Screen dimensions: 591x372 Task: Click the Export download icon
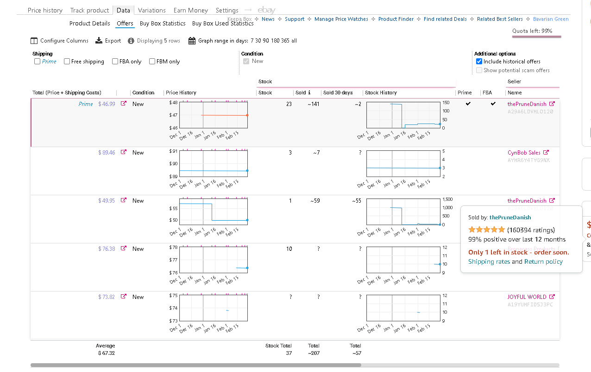(x=99, y=41)
